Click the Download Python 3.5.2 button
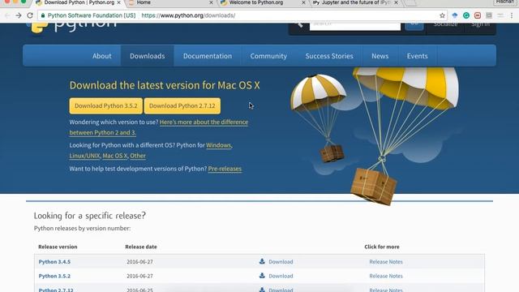 [x=106, y=106]
